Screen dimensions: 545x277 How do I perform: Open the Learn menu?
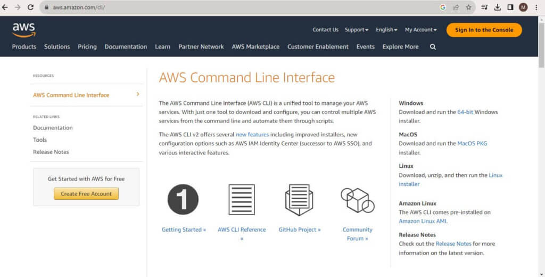163,47
